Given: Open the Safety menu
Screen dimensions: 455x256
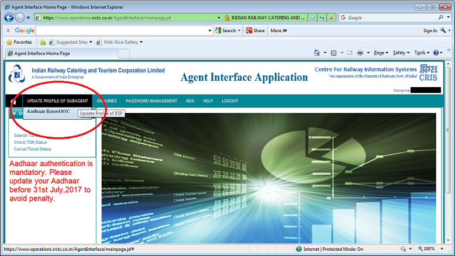Looking at the screenshot, I should click(401, 53).
